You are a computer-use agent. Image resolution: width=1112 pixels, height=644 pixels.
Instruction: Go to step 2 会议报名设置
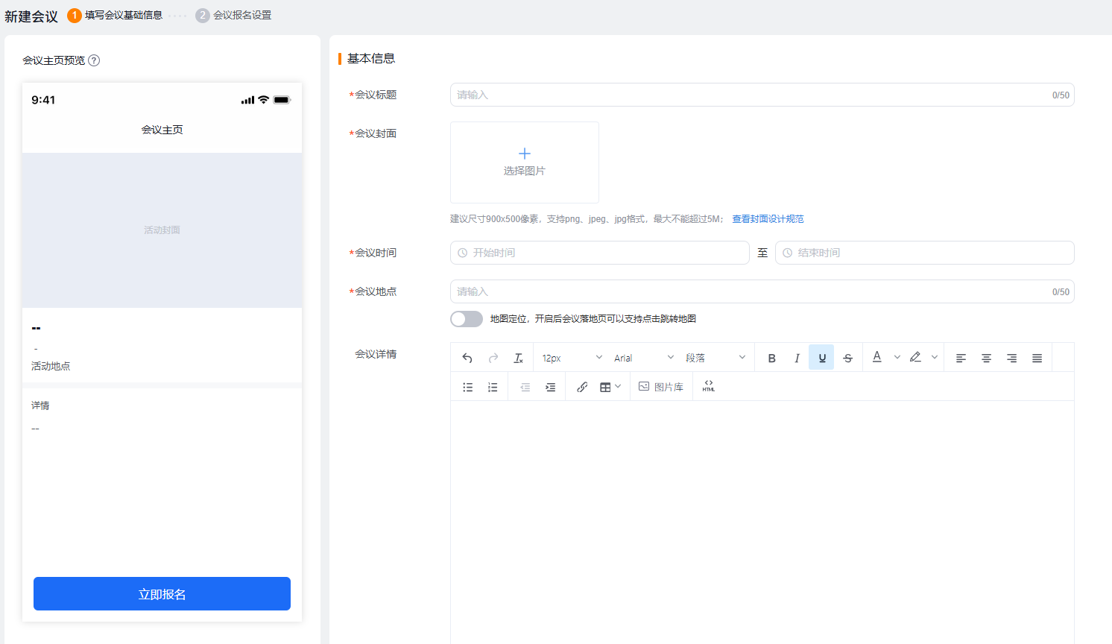tap(234, 15)
